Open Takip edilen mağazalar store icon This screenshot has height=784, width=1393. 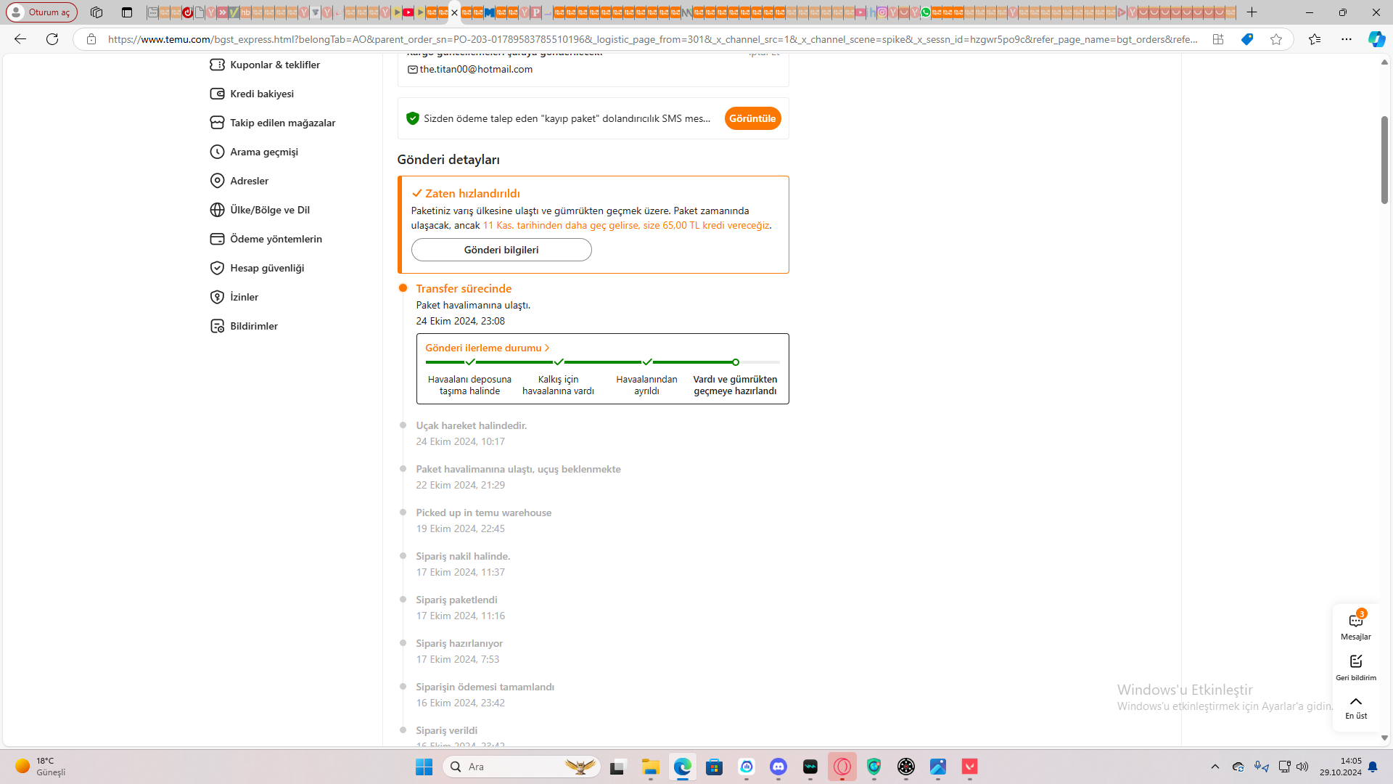click(217, 123)
